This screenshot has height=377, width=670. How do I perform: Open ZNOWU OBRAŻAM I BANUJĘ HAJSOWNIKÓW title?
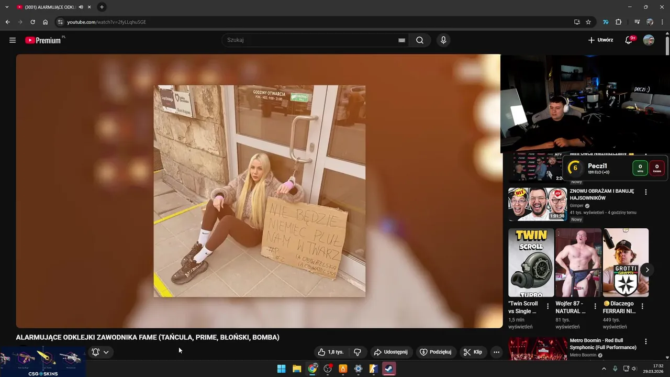[602, 195]
